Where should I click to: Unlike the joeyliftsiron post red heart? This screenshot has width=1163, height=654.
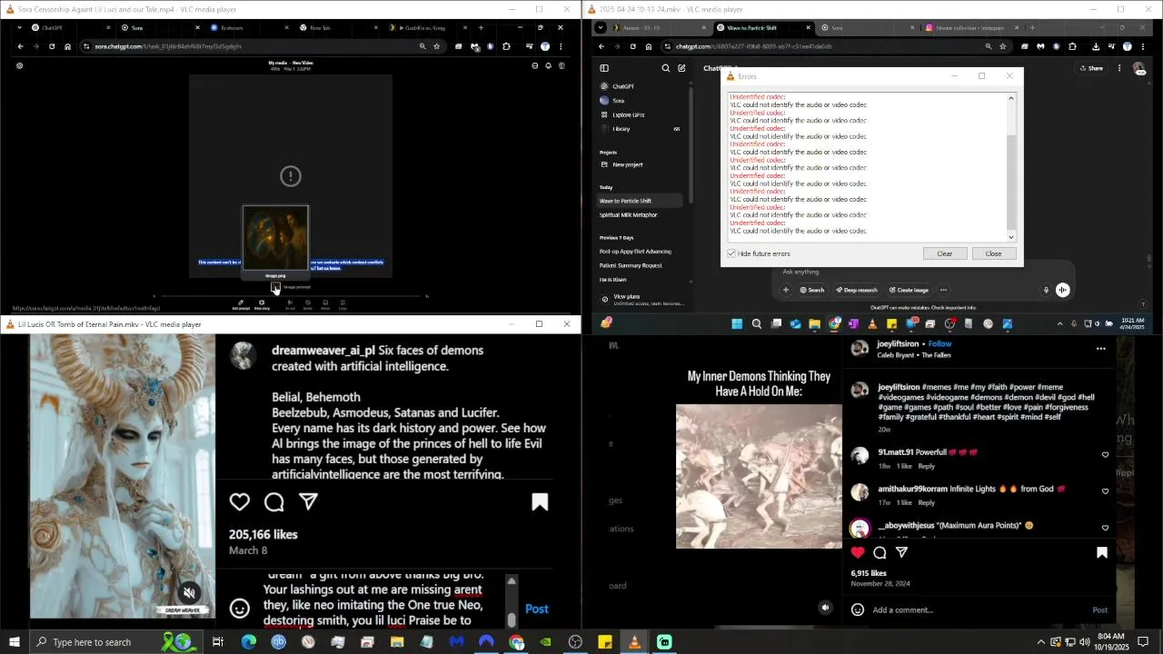pyautogui.click(x=858, y=552)
